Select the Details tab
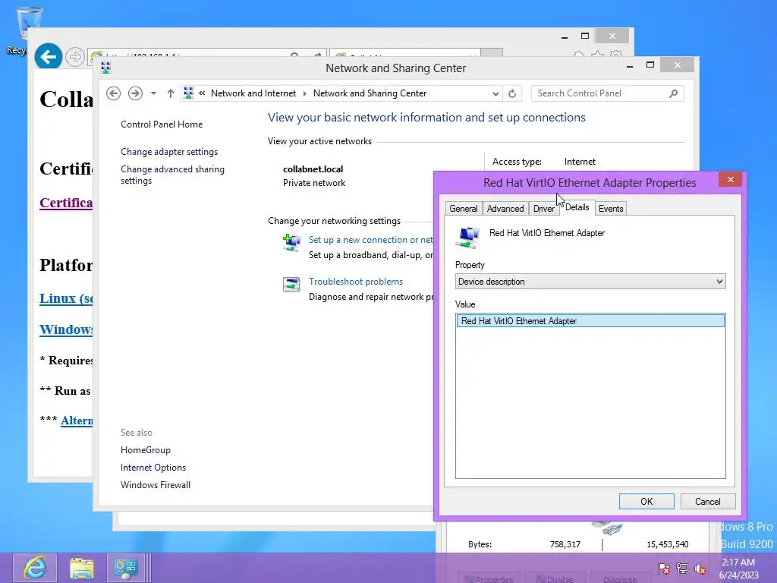 click(577, 207)
